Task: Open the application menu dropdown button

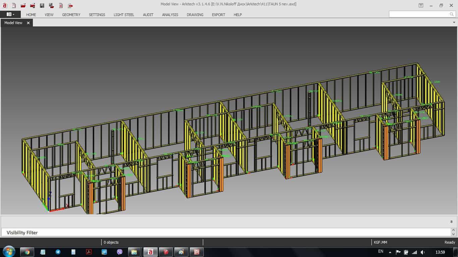Action: (x=10, y=14)
